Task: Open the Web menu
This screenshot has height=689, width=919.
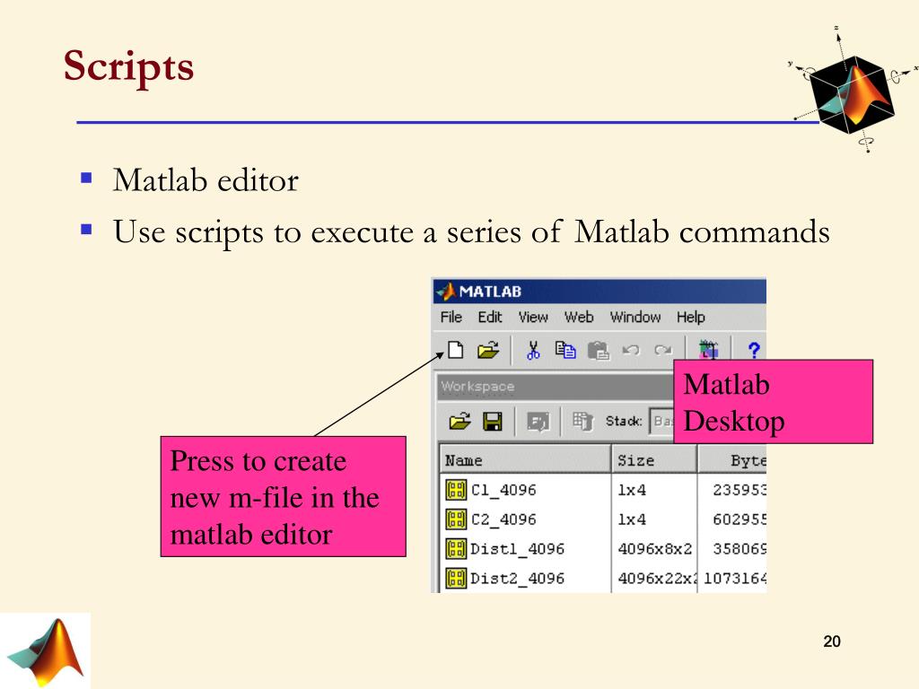Action: click(579, 317)
